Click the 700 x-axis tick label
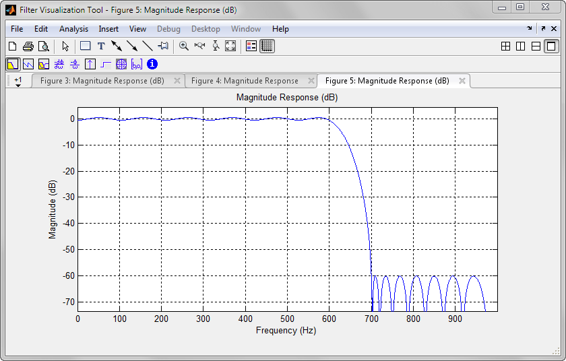 tap(371, 319)
